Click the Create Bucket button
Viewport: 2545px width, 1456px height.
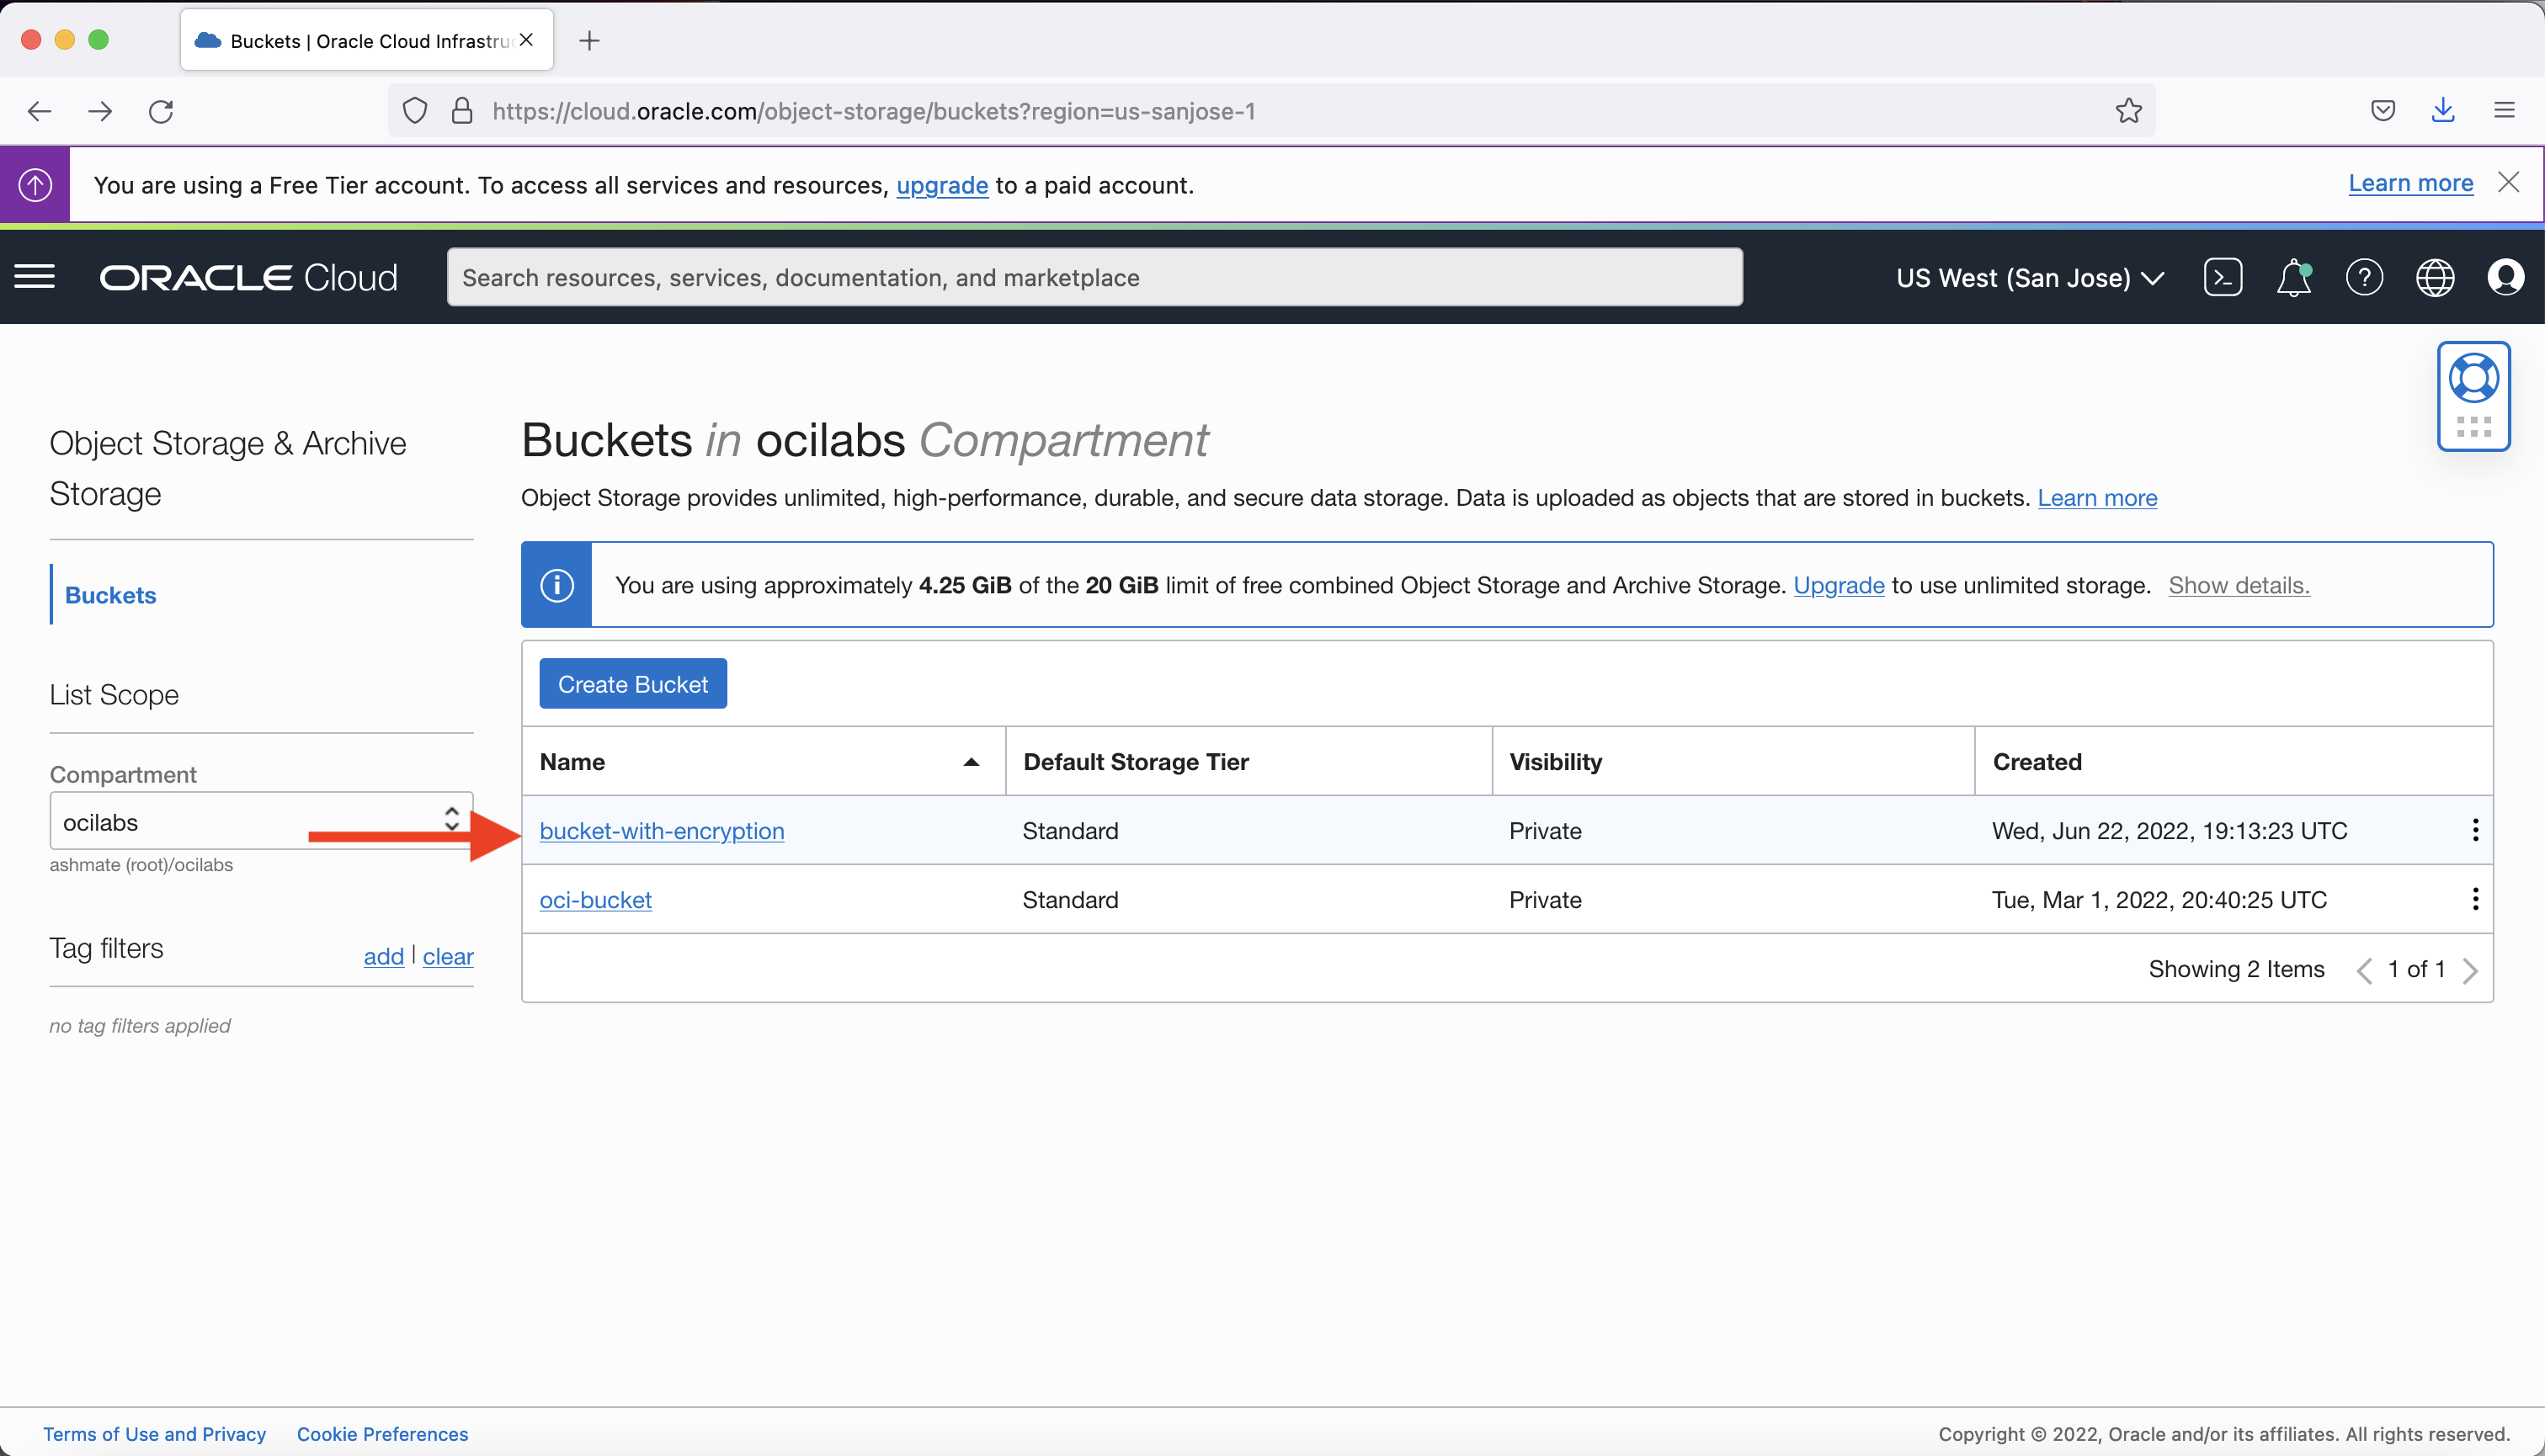click(x=632, y=683)
